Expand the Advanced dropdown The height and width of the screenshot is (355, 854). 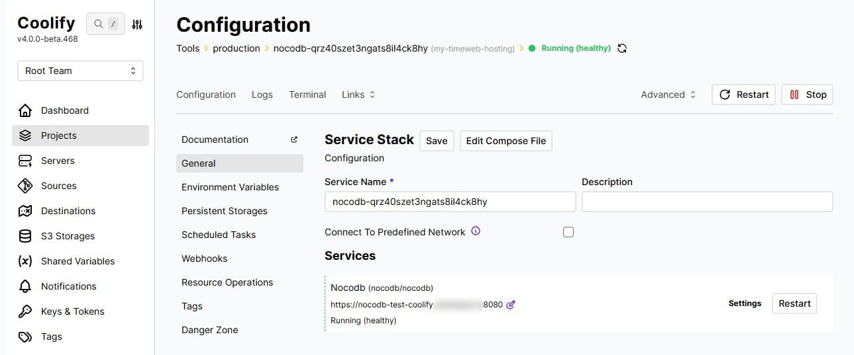[x=668, y=95]
